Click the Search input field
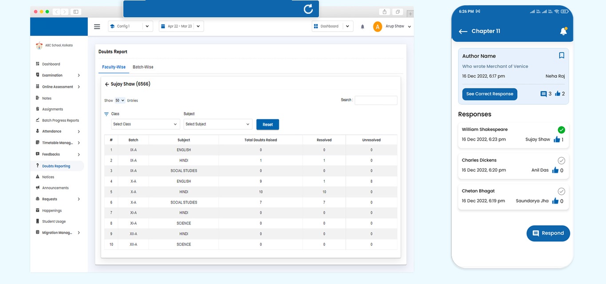The image size is (606, 284). pyautogui.click(x=376, y=100)
